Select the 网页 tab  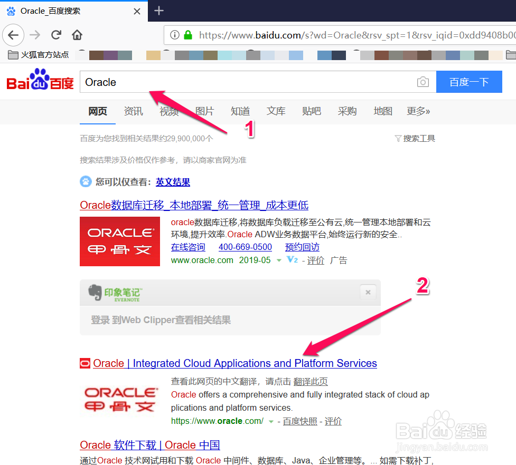[x=98, y=111]
